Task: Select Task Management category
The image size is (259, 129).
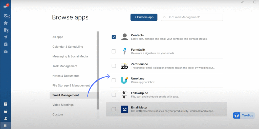Action: click(x=65, y=66)
